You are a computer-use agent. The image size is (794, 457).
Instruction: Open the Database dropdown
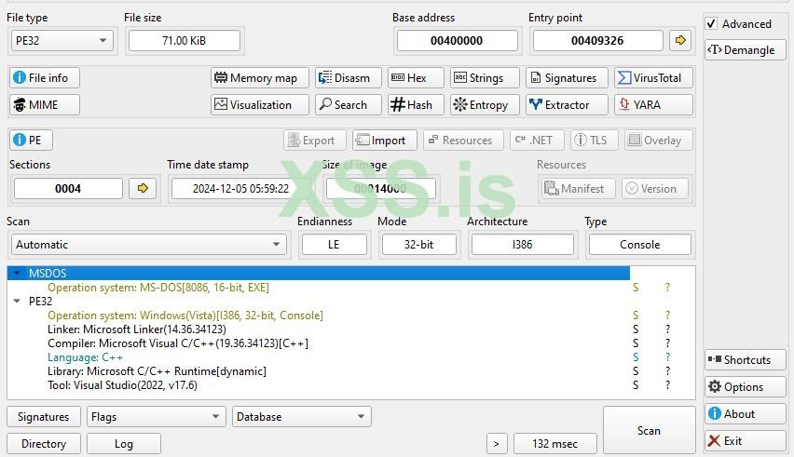(x=302, y=417)
